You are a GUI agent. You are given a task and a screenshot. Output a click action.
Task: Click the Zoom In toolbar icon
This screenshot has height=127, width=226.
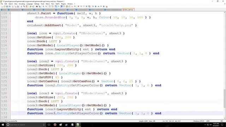[x=43, y=6]
